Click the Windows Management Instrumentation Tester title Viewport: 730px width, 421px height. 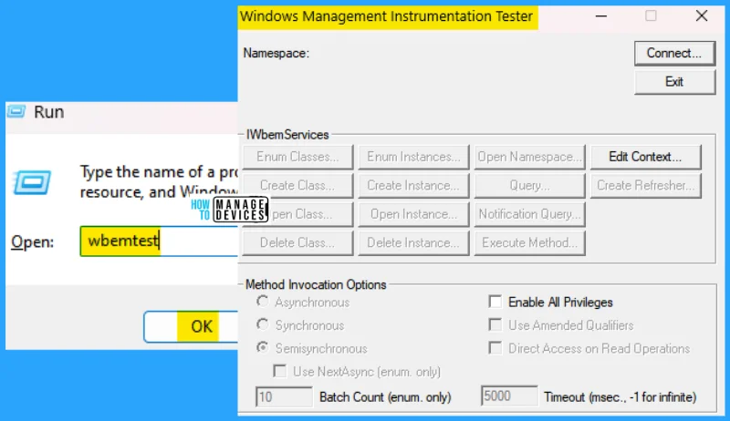pos(386,16)
